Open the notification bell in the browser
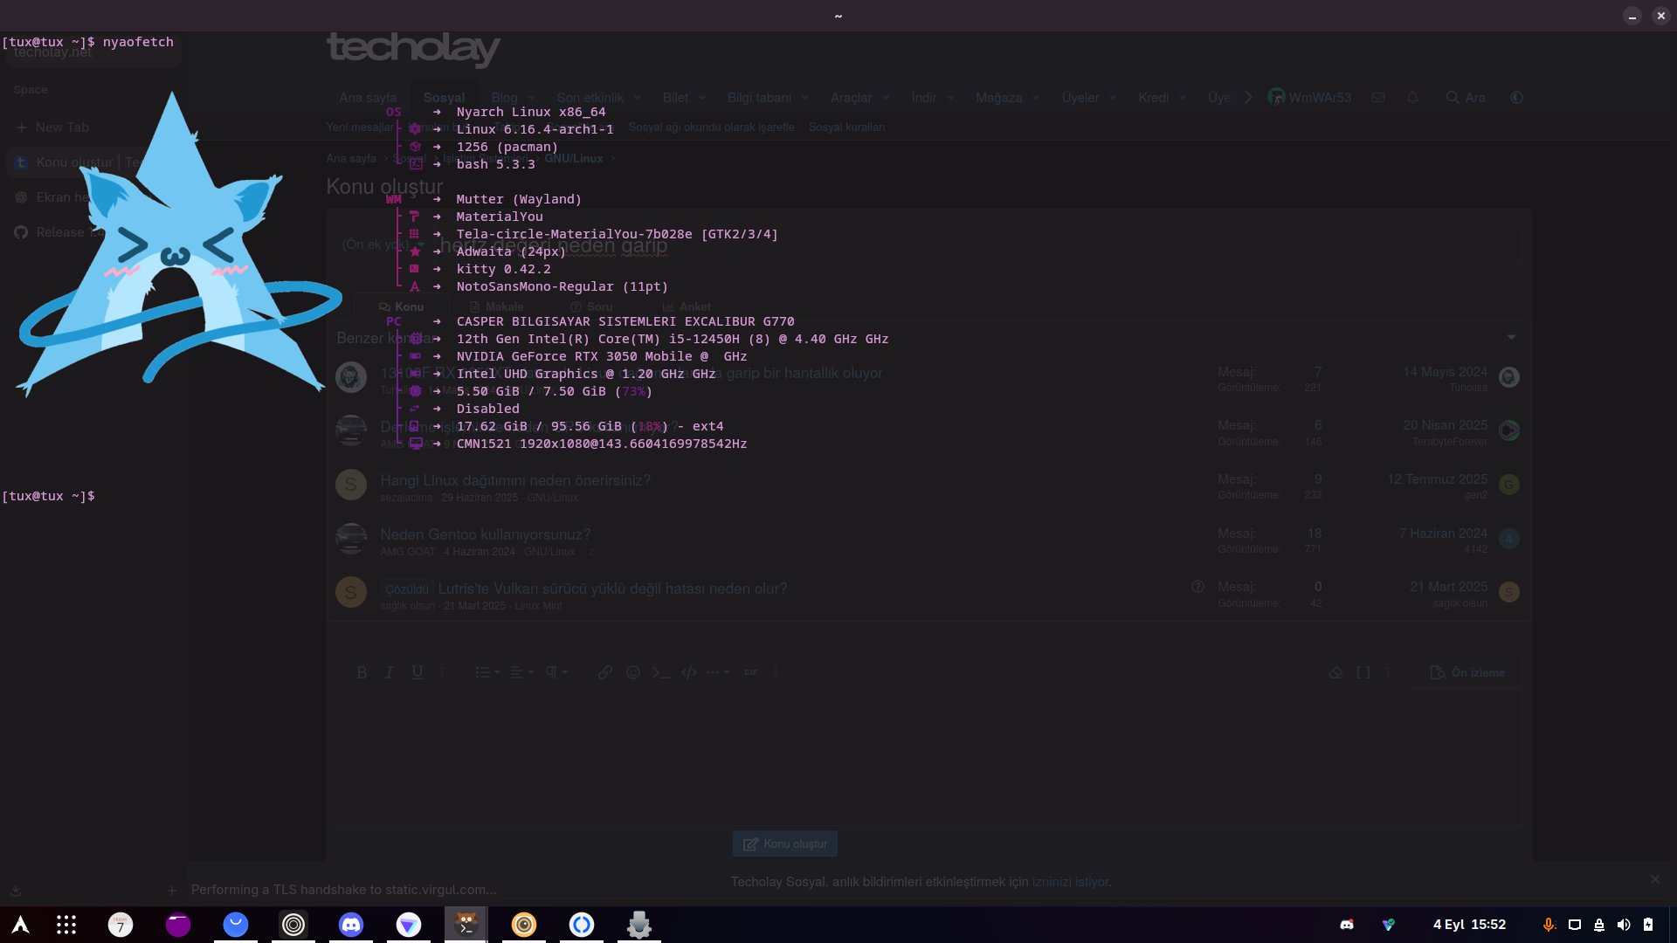Viewport: 1677px width, 943px height. 1413,98
